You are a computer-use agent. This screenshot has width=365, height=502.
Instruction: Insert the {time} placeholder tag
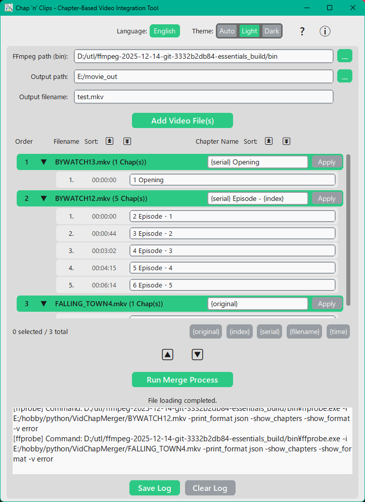(338, 331)
